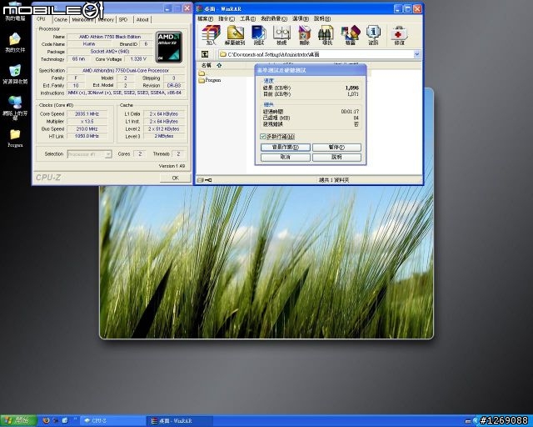Expand the WinRAR address path dropdown arrow
The width and height of the screenshot is (533, 427).
point(417,54)
